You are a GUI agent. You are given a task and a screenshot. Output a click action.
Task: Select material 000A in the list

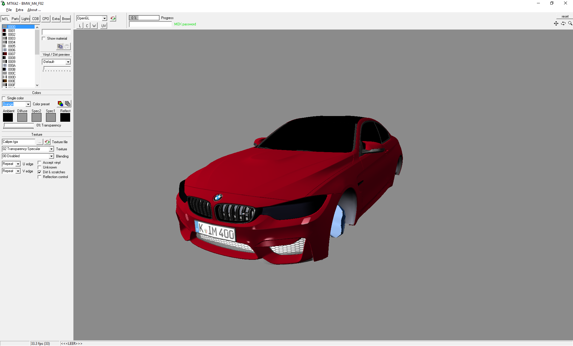(18, 66)
